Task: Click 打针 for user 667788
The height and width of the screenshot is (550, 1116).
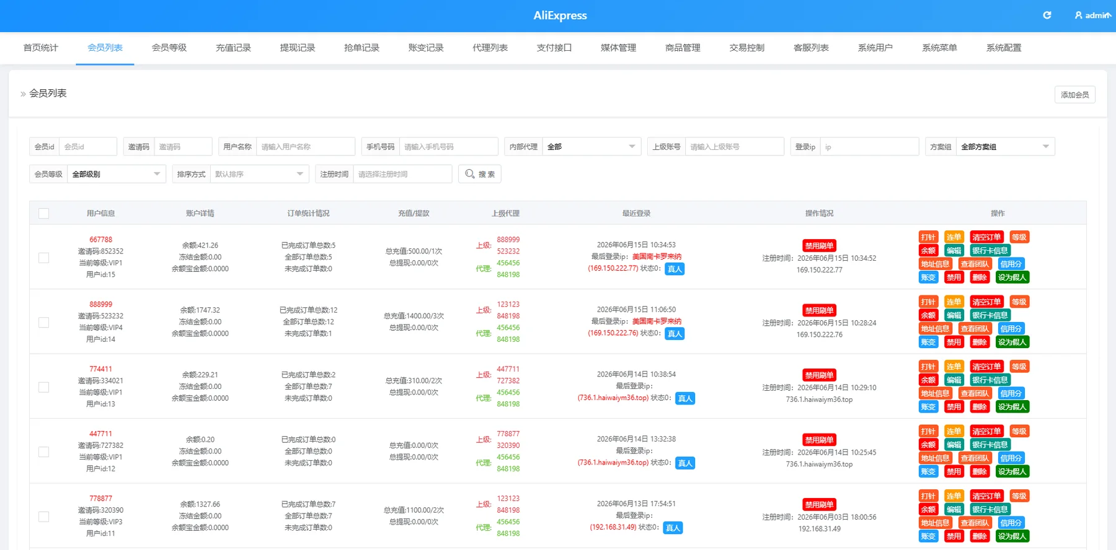Action: pyautogui.click(x=928, y=237)
